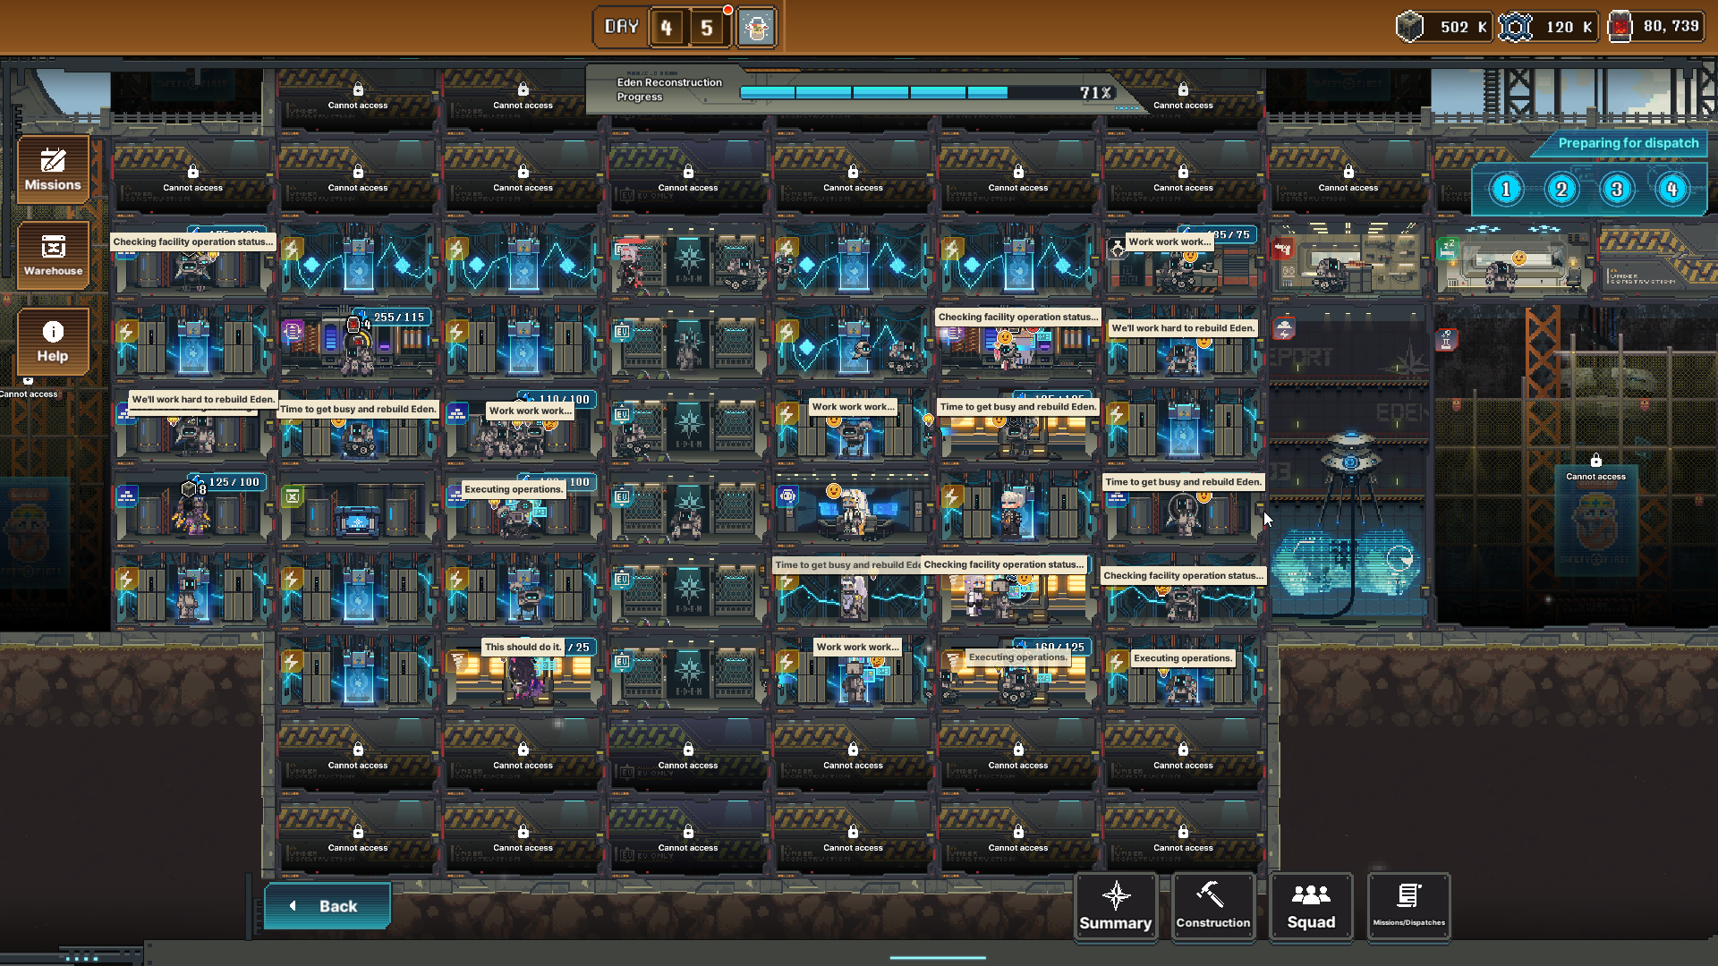Open the Warehouse
The height and width of the screenshot is (966, 1718).
coord(53,255)
